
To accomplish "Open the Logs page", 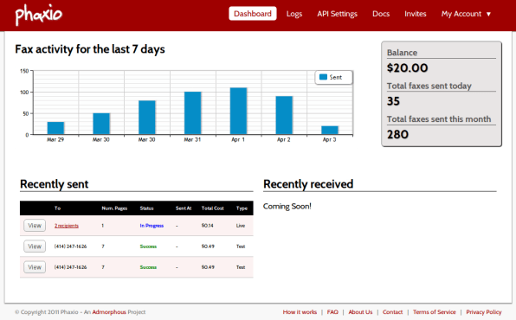I will 294,14.
